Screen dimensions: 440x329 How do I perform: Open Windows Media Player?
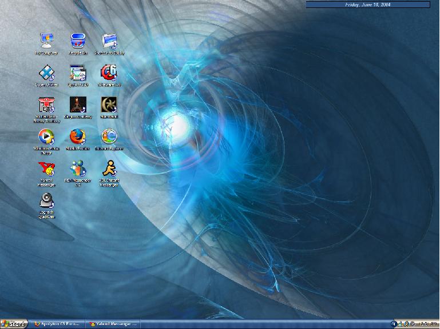coord(46,137)
